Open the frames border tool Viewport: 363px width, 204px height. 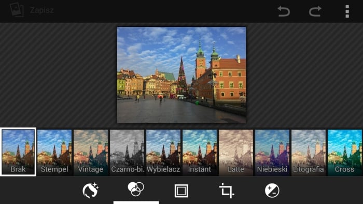181,191
